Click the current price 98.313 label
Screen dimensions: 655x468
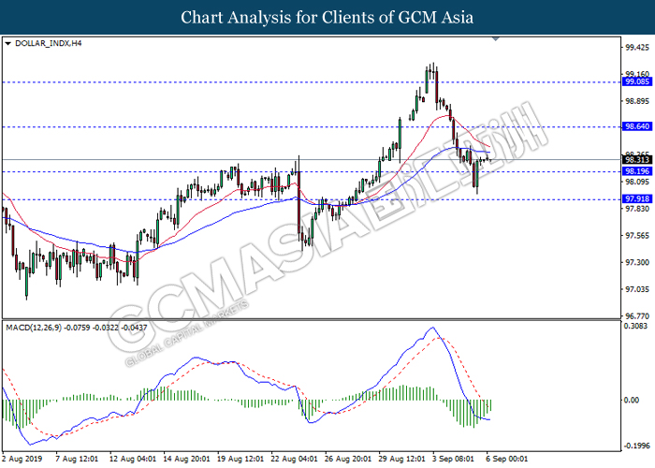click(637, 160)
